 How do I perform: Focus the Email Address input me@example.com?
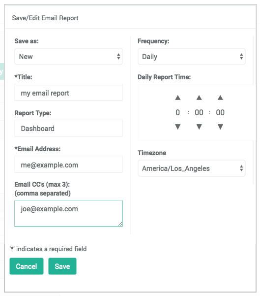coord(68,164)
